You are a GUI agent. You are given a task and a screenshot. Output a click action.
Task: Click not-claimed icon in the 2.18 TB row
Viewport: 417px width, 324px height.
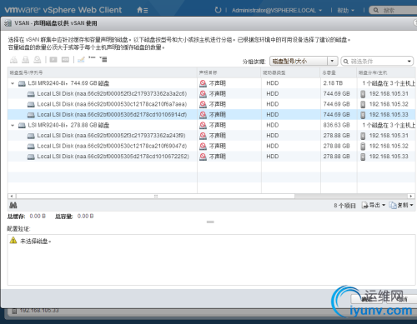pos(203,83)
